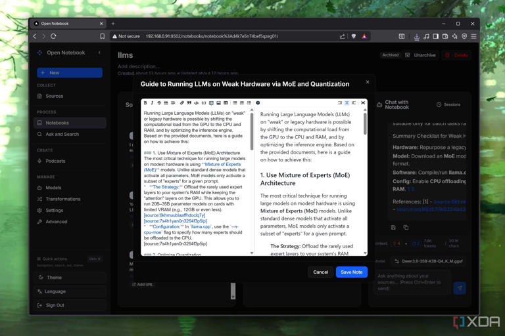Add unordered list in note editor
The image size is (505, 336).
235,103
